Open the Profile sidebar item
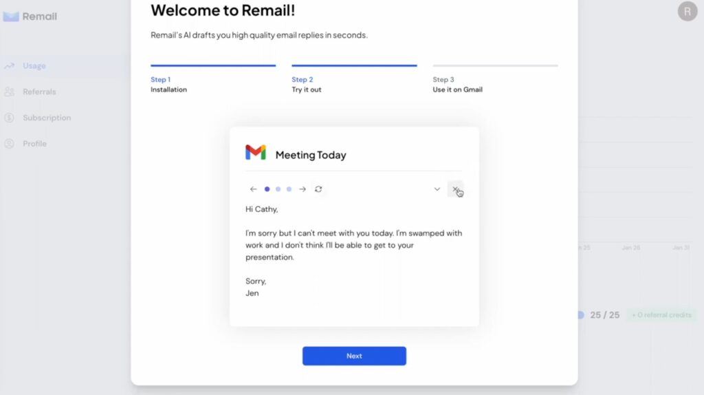Image resolution: width=704 pixels, height=395 pixels. 34,144
